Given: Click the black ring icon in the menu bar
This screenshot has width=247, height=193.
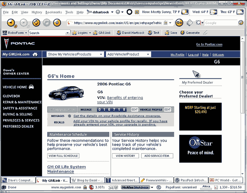Looking at the screenshot, I should [129, 12].
